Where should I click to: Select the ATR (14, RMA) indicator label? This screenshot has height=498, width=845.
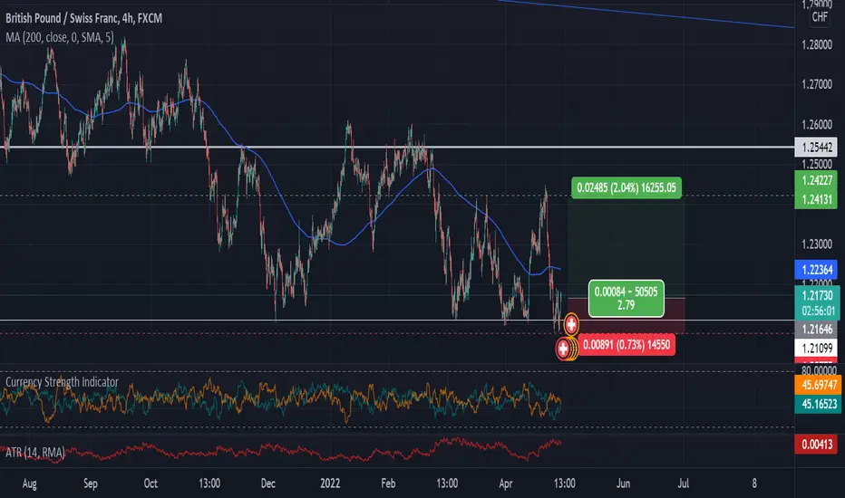coord(35,452)
